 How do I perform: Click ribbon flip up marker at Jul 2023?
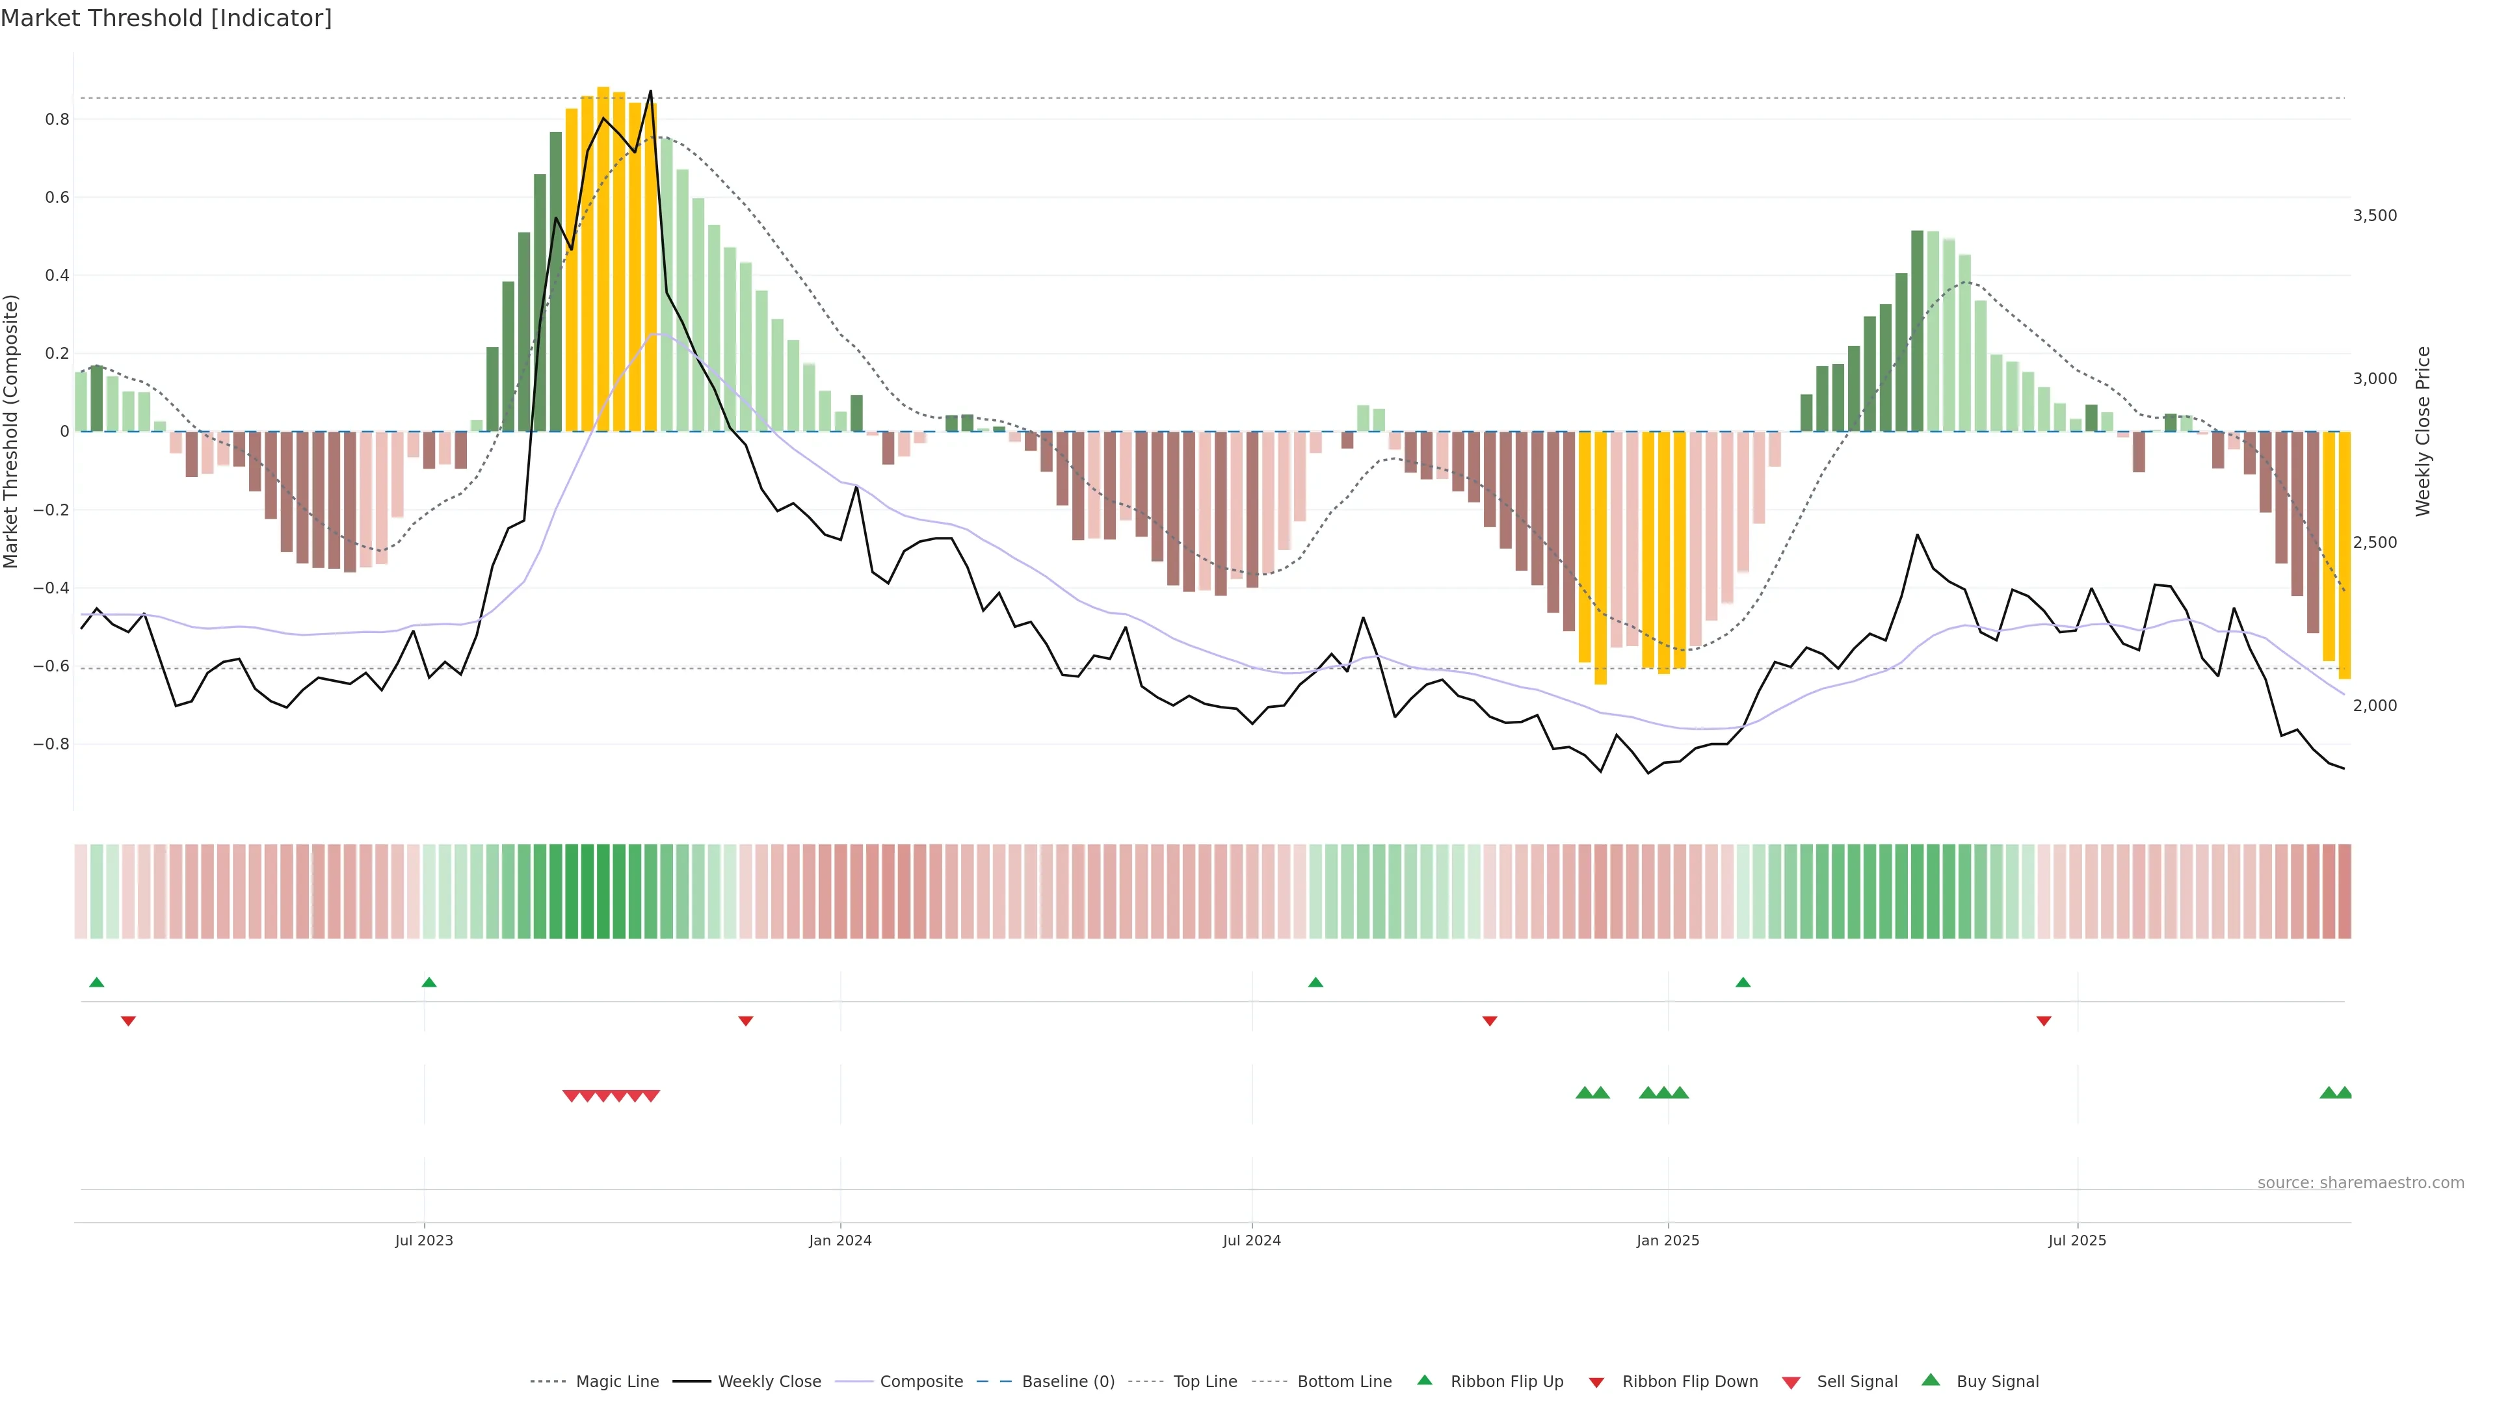pyautogui.click(x=429, y=983)
